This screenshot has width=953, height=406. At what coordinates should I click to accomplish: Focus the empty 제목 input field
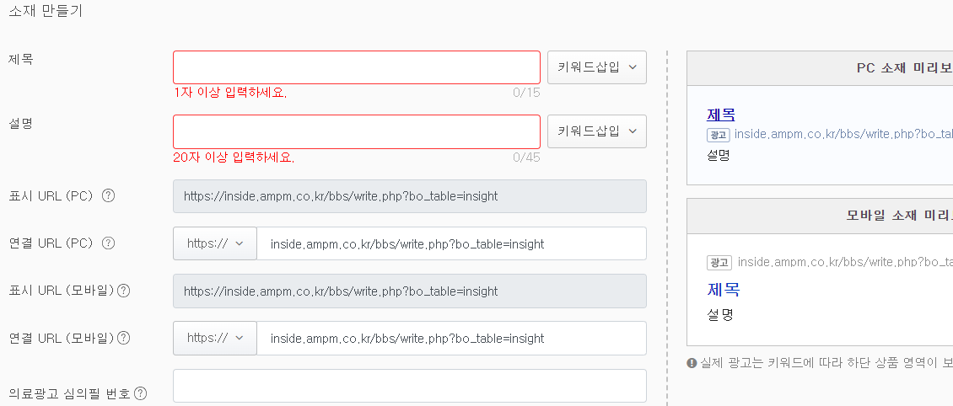[x=357, y=67]
